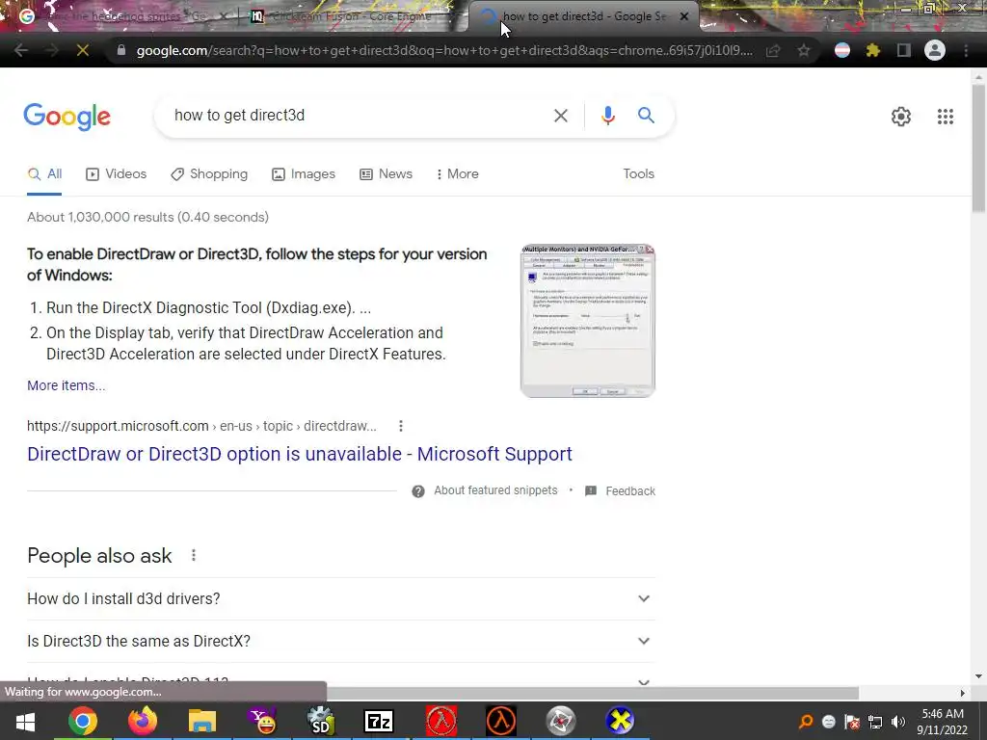Go back to the previous page
Screen dimensions: 987x740
click(21, 50)
